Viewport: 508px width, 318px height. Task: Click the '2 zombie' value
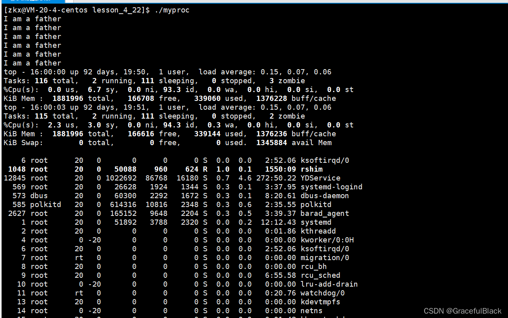287,116
